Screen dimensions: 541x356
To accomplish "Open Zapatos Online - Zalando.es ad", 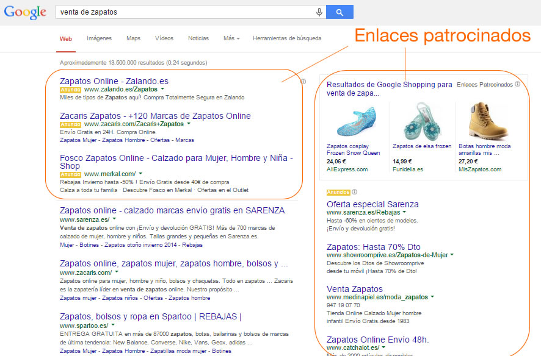I will pos(114,81).
